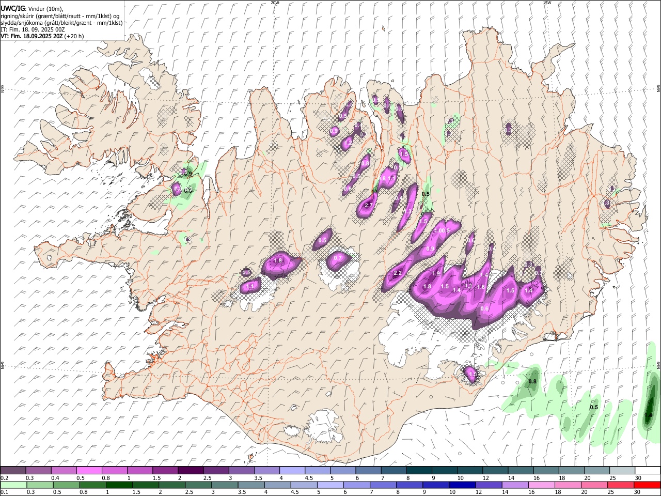661x496 pixels.
Task: Pick the dark navy 10 mm swatch in lower legend
Action: click(462, 485)
